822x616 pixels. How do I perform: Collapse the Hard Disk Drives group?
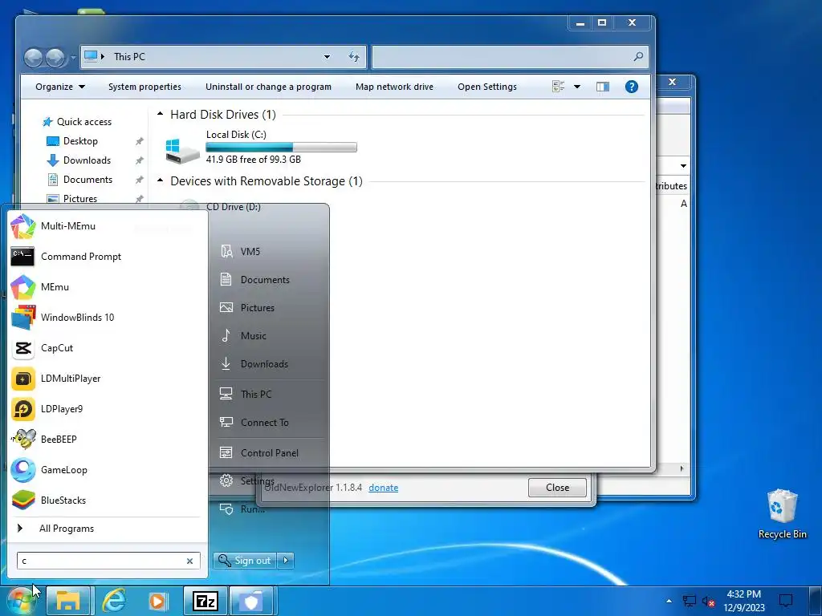coord(161,114)
